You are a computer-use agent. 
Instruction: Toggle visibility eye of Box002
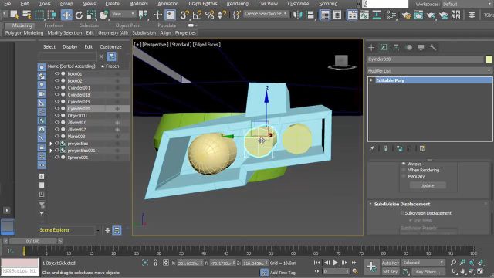pos(57,80)
